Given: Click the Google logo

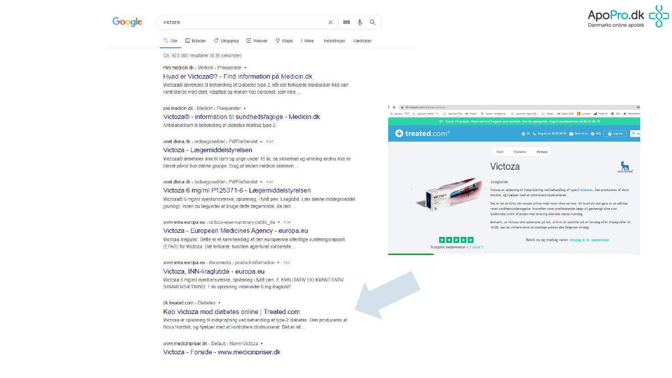Looking at the screenshot, I should point(127,22).
